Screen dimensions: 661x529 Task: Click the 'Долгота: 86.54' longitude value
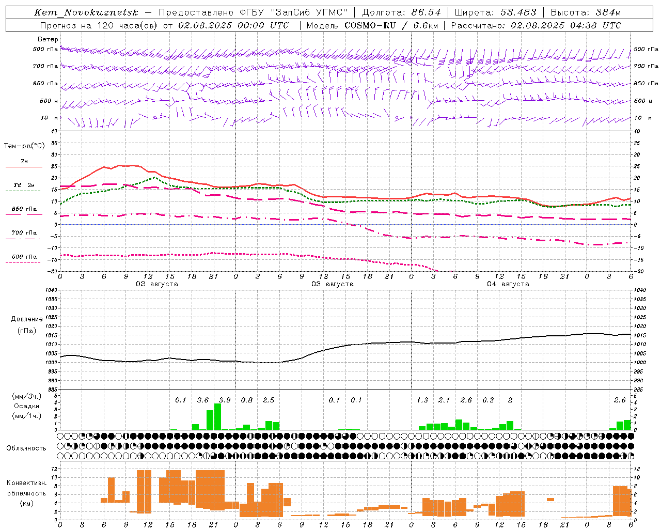(401, 12)
